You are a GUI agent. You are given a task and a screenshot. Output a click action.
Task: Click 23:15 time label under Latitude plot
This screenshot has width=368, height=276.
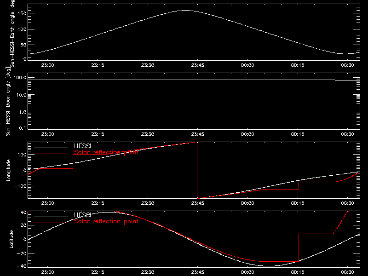[x=98, y=272]
